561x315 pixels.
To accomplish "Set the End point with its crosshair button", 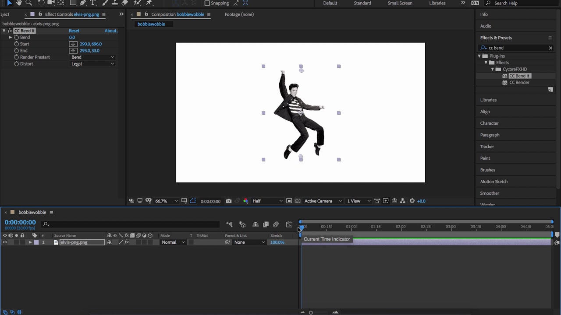I will 73,51.
